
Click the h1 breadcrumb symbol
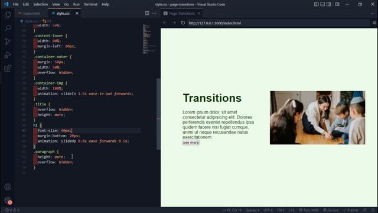pos(47,21)
